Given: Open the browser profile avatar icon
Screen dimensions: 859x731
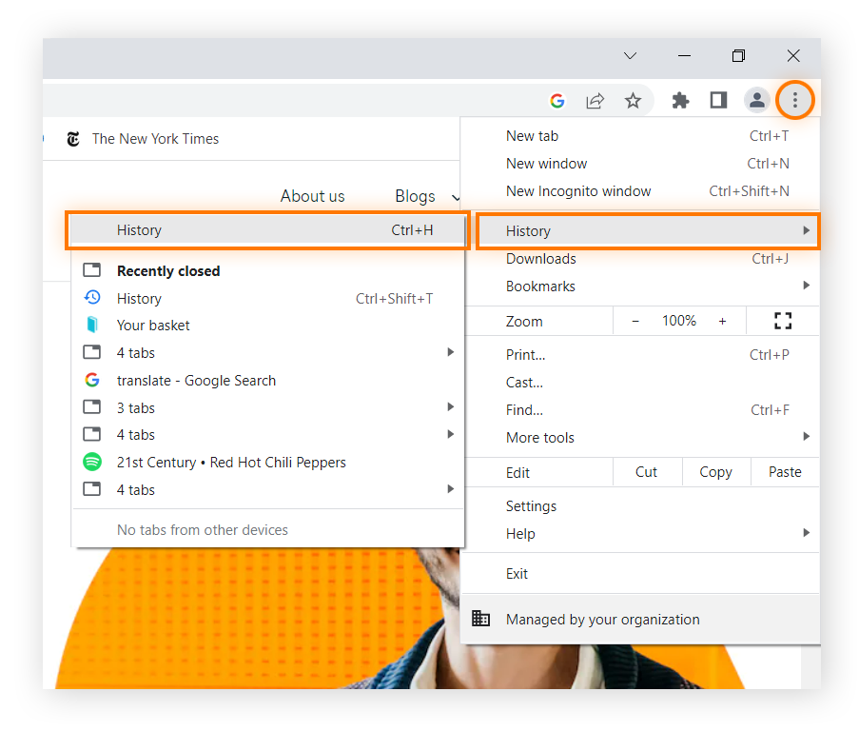Looking at the screenshot, I should pos(757,100).
